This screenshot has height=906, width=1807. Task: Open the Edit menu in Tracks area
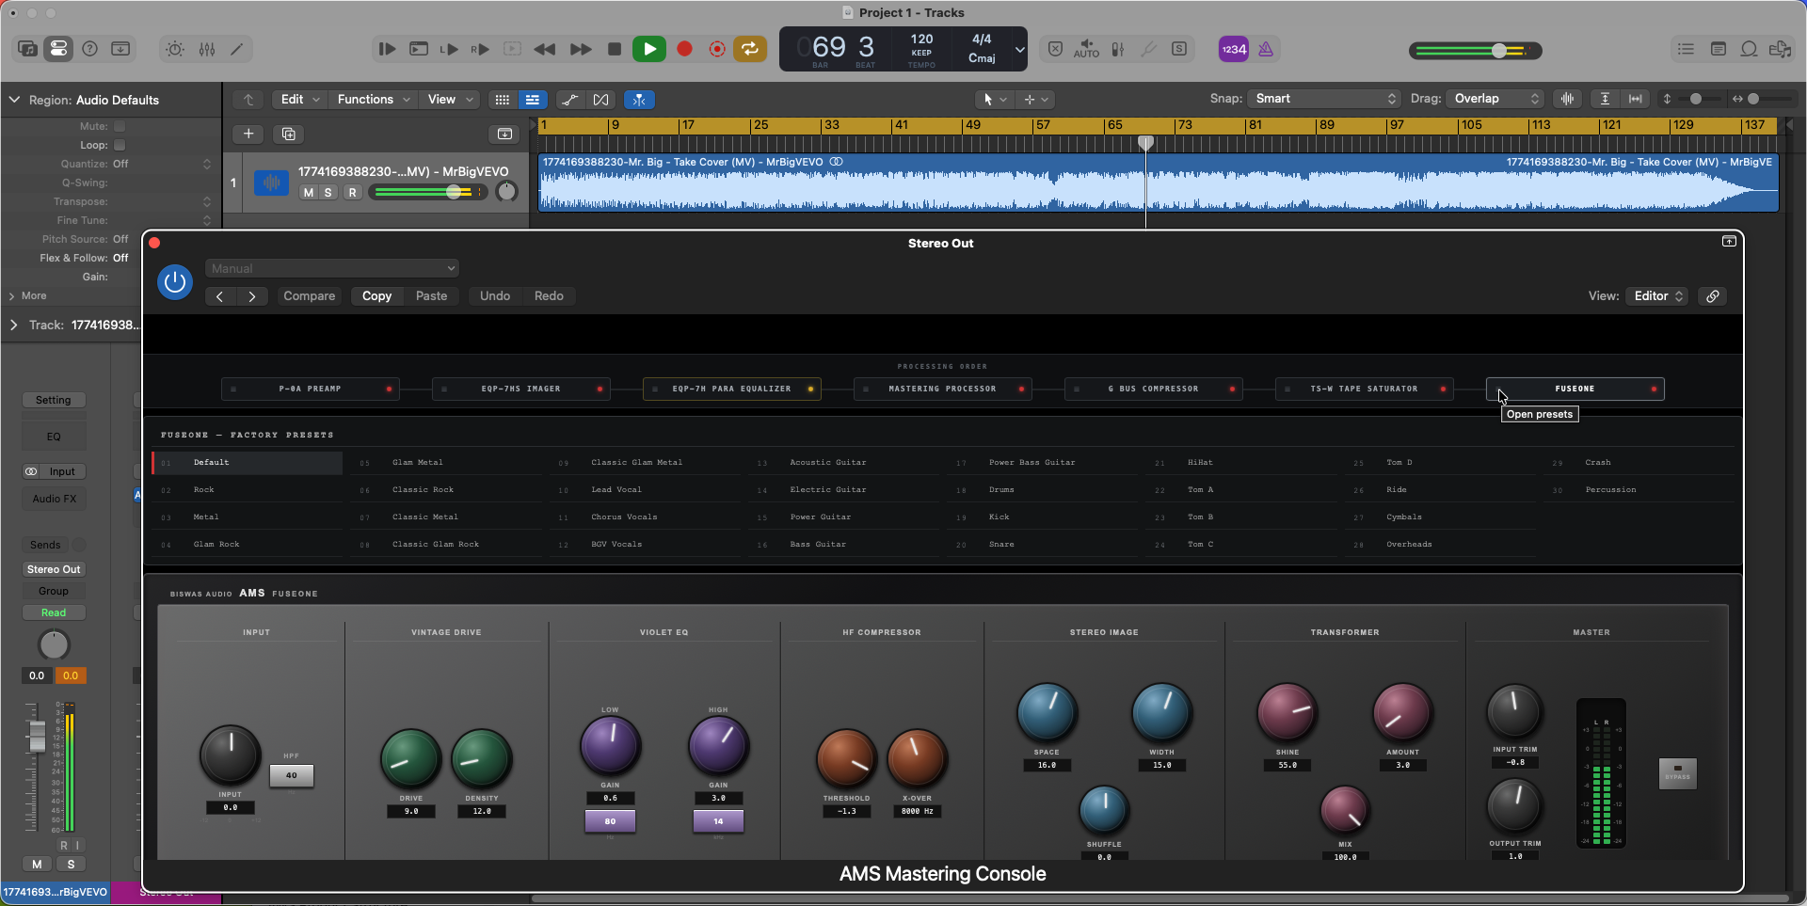click(x=300, y=99)
